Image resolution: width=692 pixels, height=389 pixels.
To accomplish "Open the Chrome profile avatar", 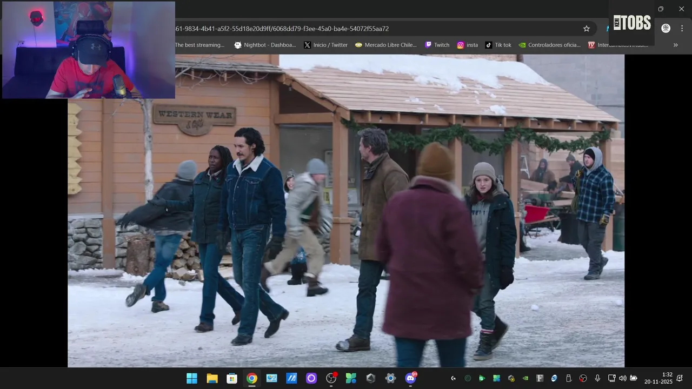I will pos(666,28).
